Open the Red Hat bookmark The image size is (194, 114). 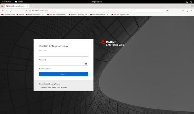click(21, 14)
